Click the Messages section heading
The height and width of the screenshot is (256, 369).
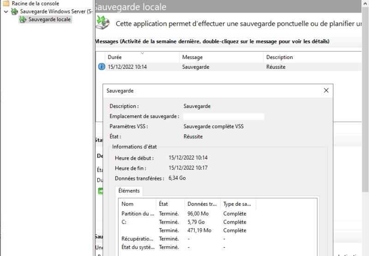tap(212, 42)
